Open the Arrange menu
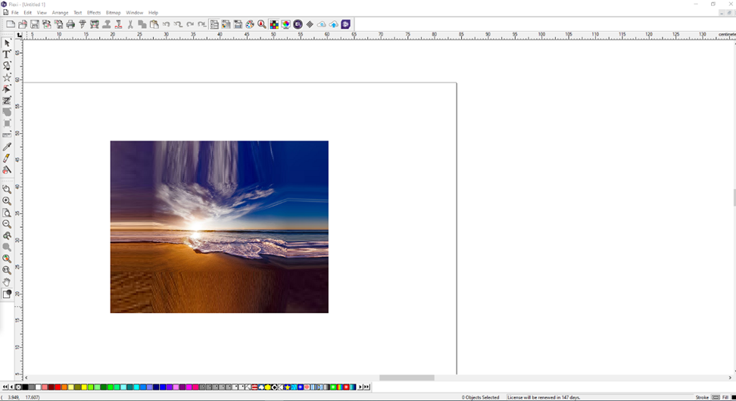The width and height of the screenshot is (736, 401). 60,13
